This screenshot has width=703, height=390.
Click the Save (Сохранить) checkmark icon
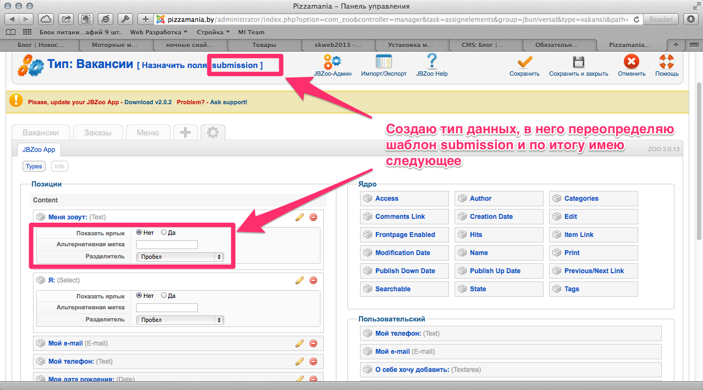[524, 61]
